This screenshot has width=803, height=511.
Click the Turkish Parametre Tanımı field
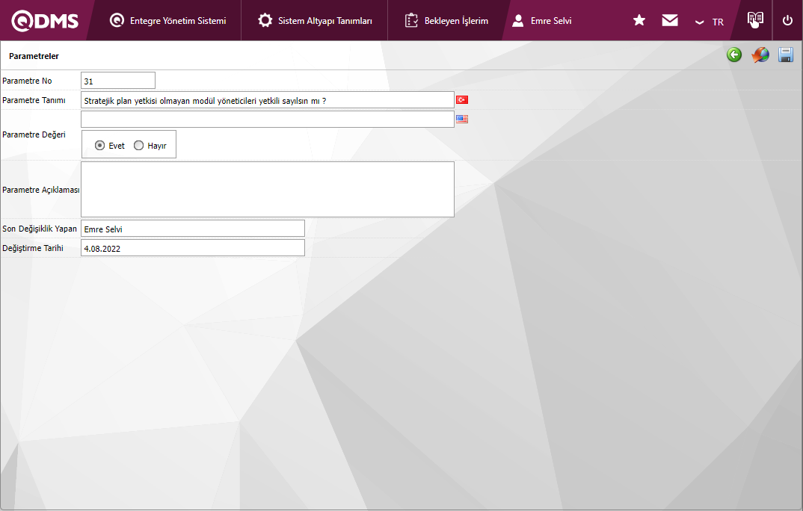(268, 100)
